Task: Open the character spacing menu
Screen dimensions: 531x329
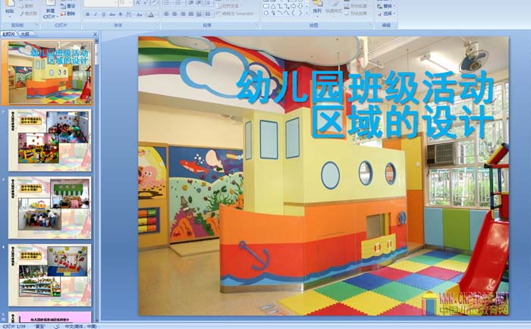Action: (129, 14)
